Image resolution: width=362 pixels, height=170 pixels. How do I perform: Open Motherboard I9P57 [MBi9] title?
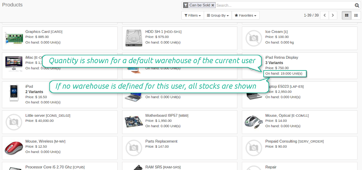point(167,115)
